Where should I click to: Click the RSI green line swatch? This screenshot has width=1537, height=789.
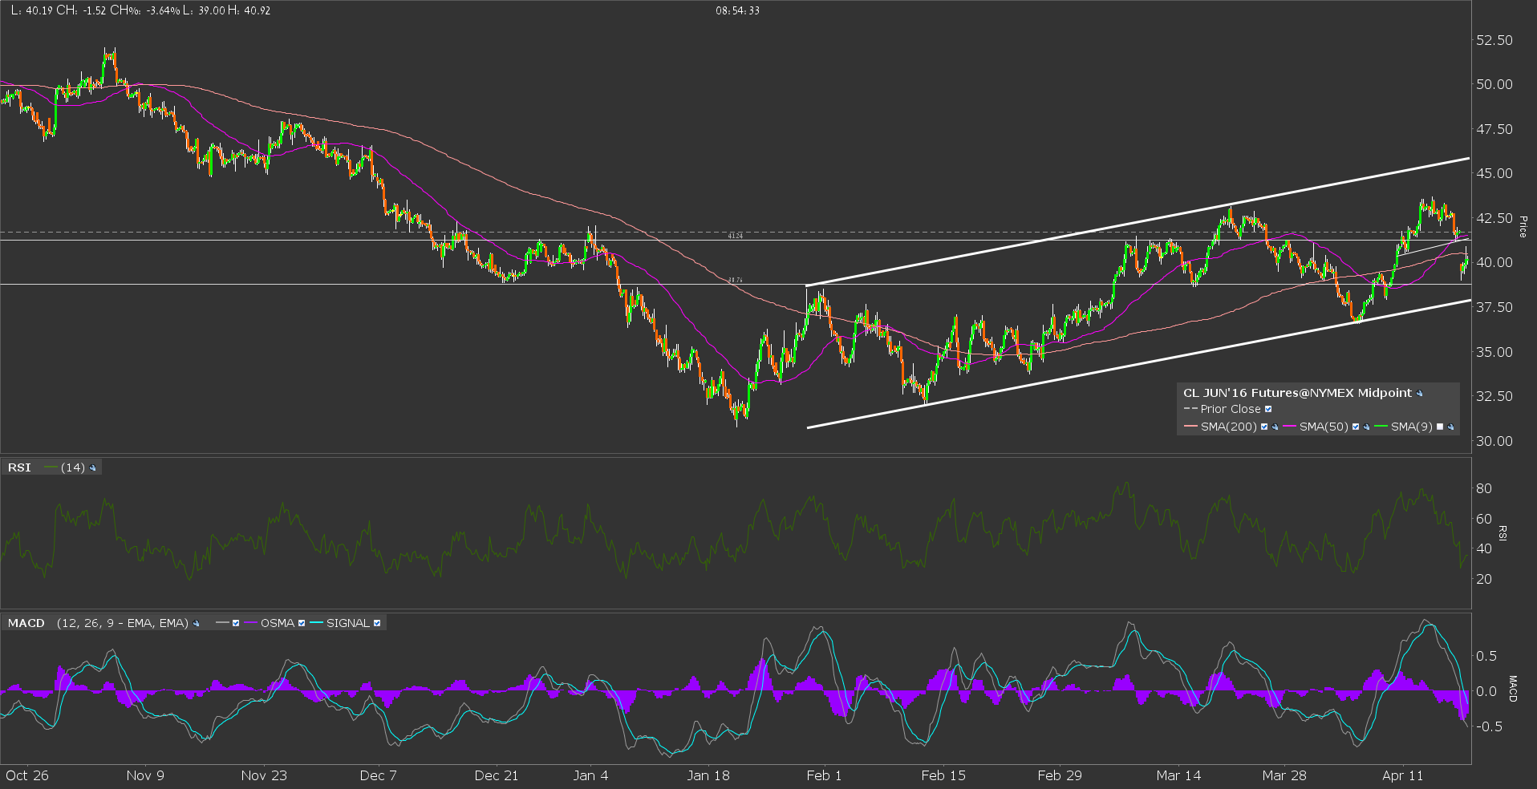tap(51, 468)
